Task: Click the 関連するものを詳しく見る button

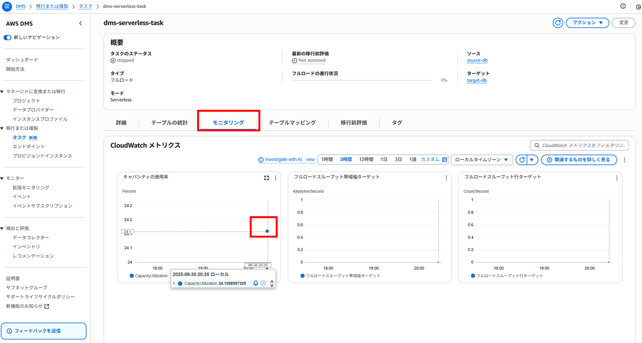Action: pos(578,160)
